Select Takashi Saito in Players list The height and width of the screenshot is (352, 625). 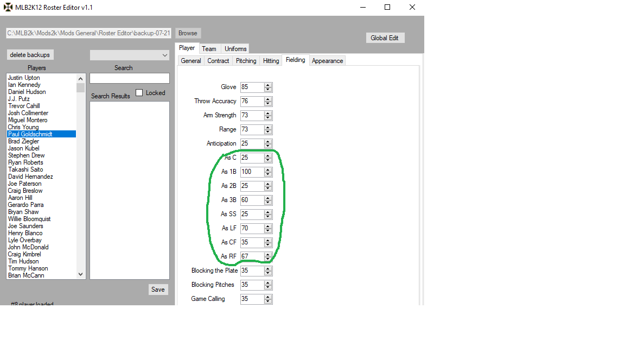tap(41, 169)
